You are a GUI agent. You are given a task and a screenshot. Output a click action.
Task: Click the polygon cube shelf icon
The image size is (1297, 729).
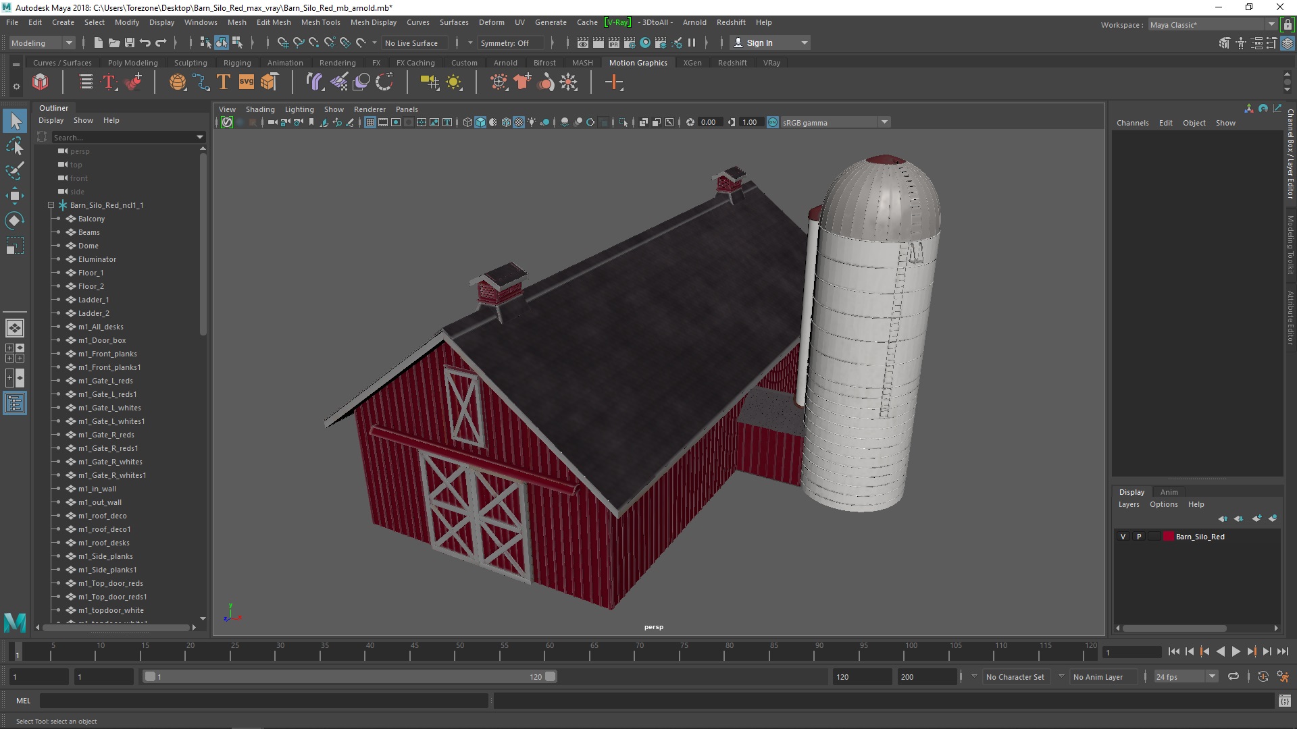[x=40, y=82]
